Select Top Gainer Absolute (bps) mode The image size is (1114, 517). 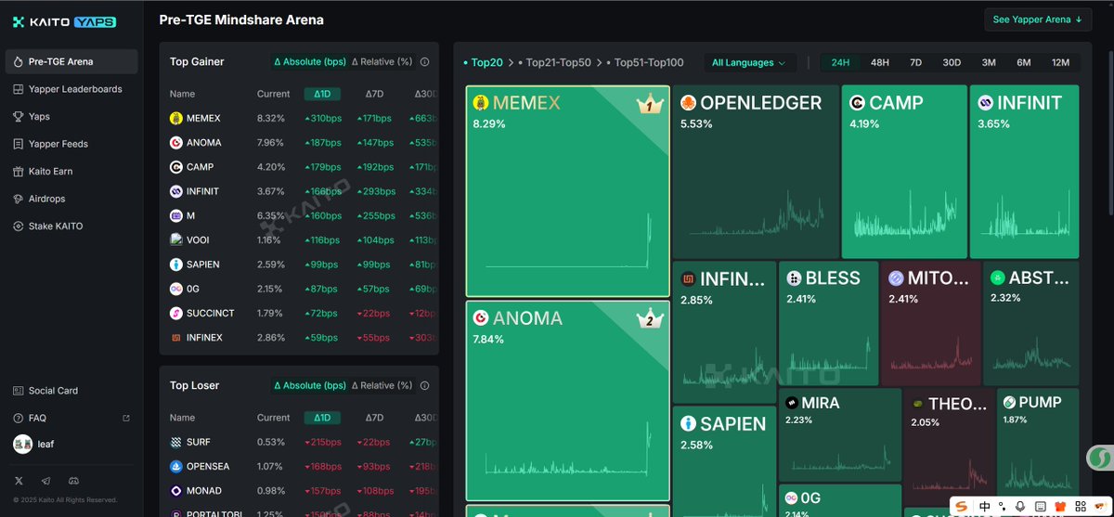[309, 62]
